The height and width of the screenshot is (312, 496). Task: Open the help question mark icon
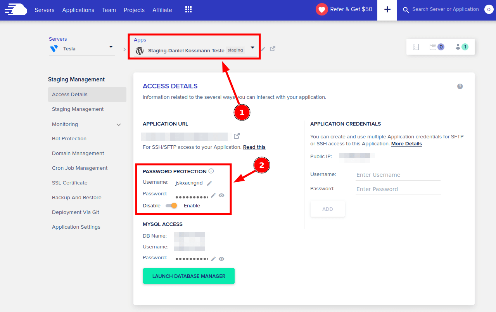point(460,86)
